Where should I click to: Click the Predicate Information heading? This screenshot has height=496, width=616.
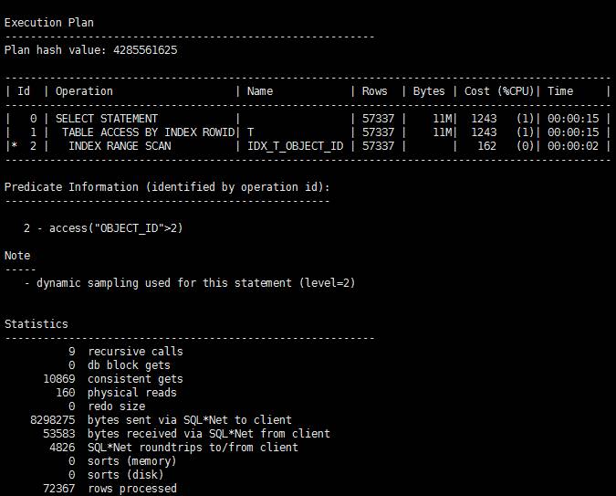click(166, 187)
